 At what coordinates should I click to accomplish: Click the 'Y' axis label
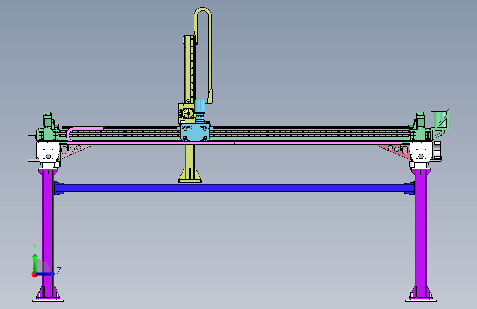click(34, 247)
